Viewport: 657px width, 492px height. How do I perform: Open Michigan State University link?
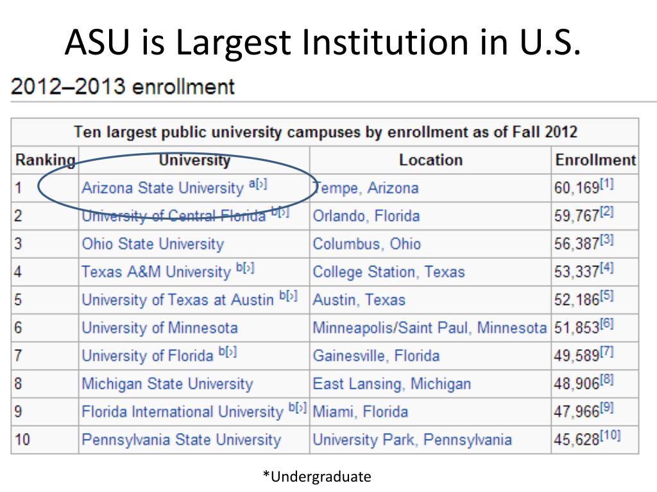pos(167,384)
